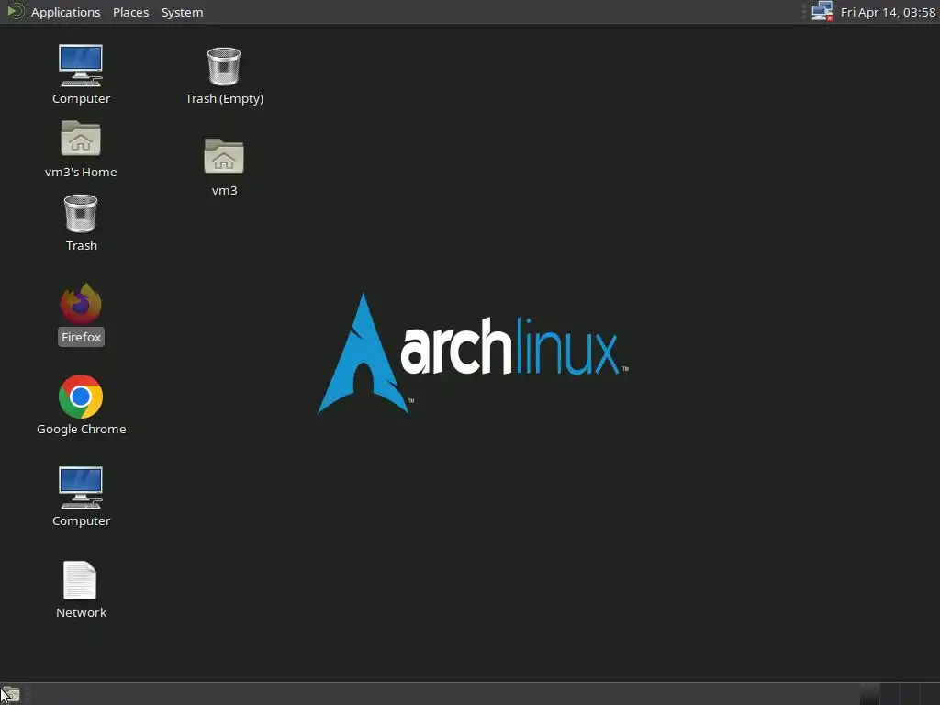Select the vm3 folder icon
The width and height of the screenshot is (940, 705).
224,167
